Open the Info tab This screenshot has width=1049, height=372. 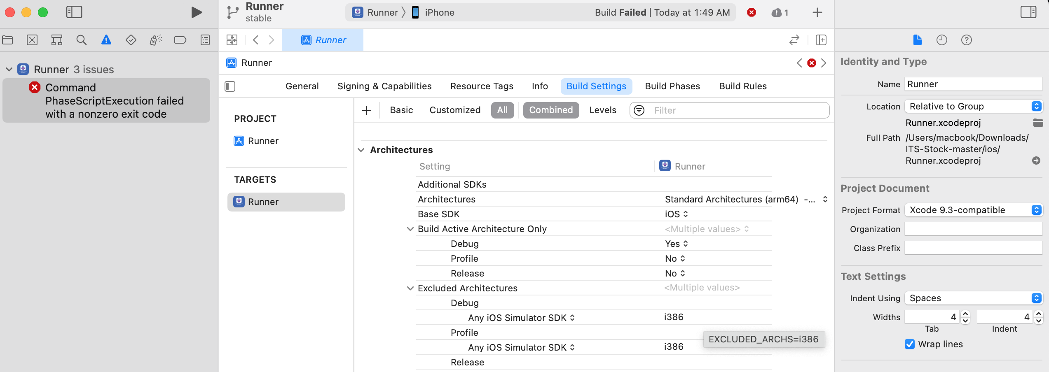point(540,86)
